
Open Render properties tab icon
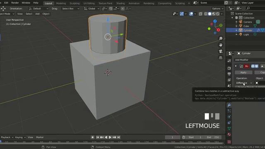(x=229, y=68)
